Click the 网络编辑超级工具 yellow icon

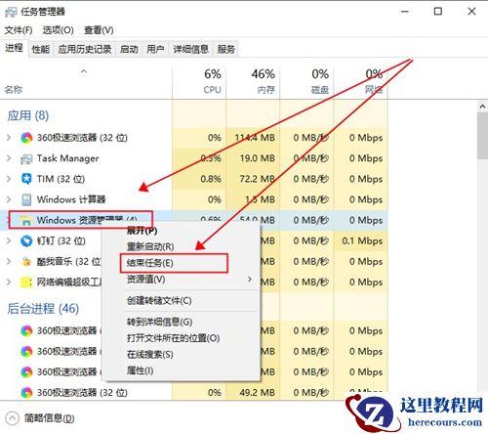[26, 282]
